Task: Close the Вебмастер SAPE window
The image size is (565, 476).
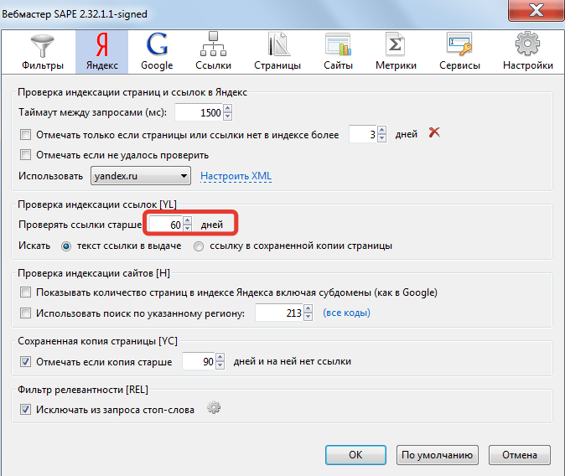Action: (536, 10)
